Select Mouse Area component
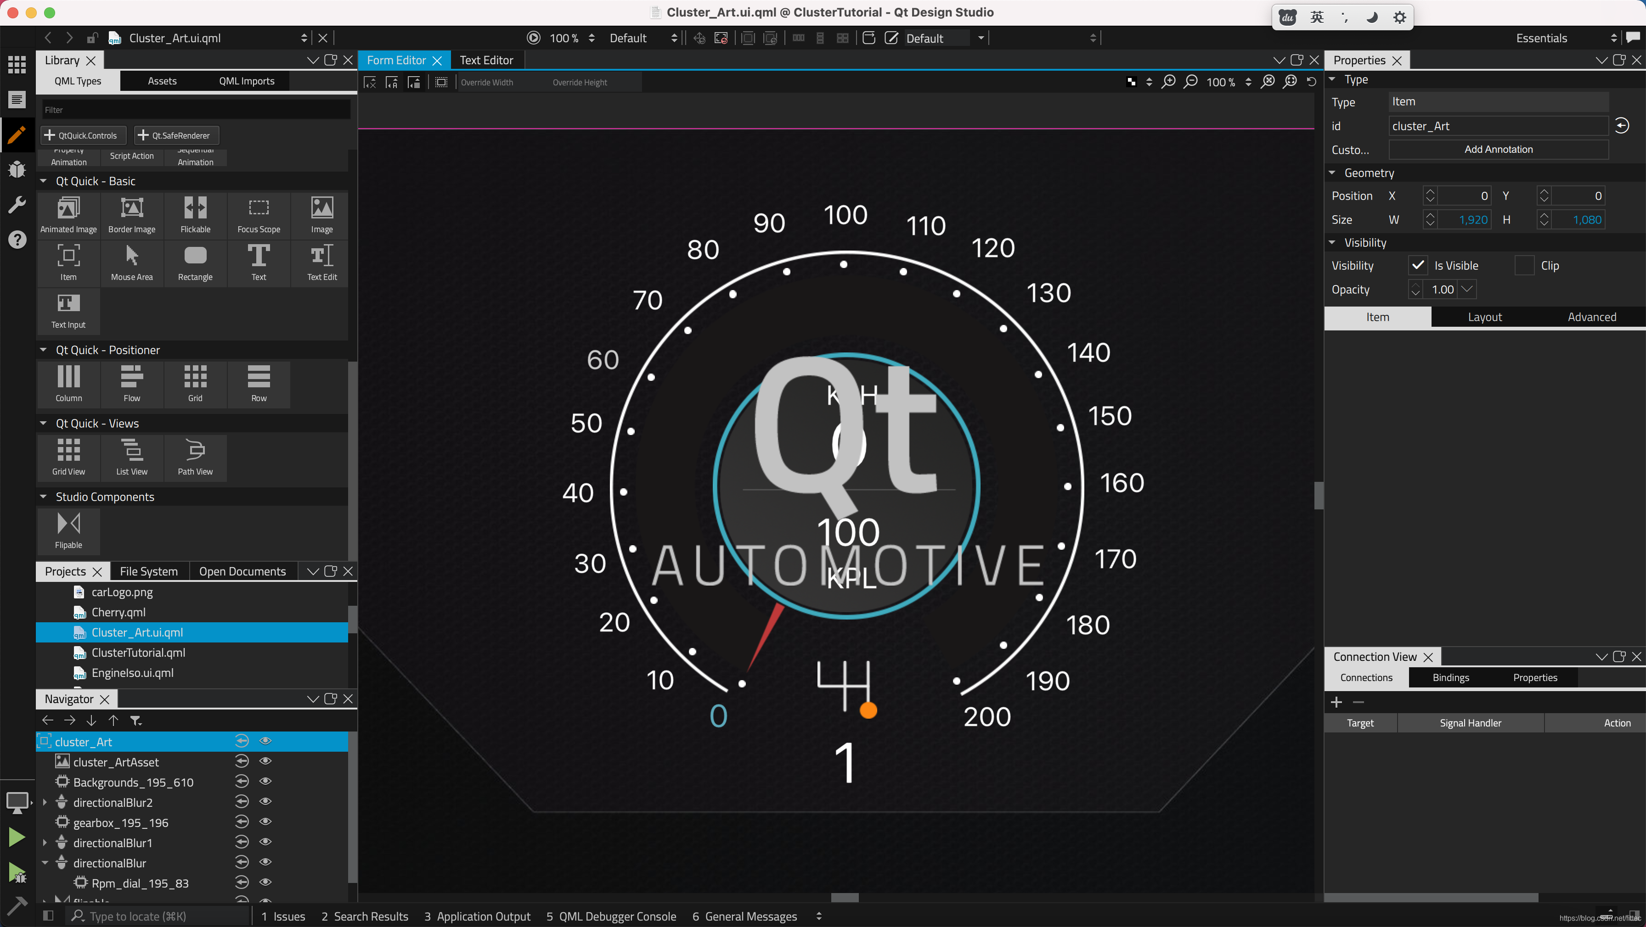The height and width of the screenshot is (927, 1646). tap(132, 263)
